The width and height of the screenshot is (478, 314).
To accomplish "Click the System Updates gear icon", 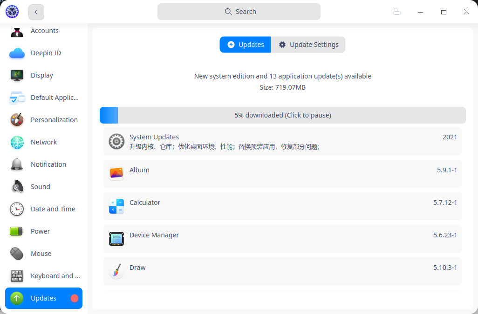I will pyautogui.click(x=116, y=141).
